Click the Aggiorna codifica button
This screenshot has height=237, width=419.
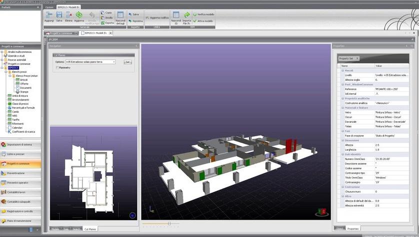157,17
